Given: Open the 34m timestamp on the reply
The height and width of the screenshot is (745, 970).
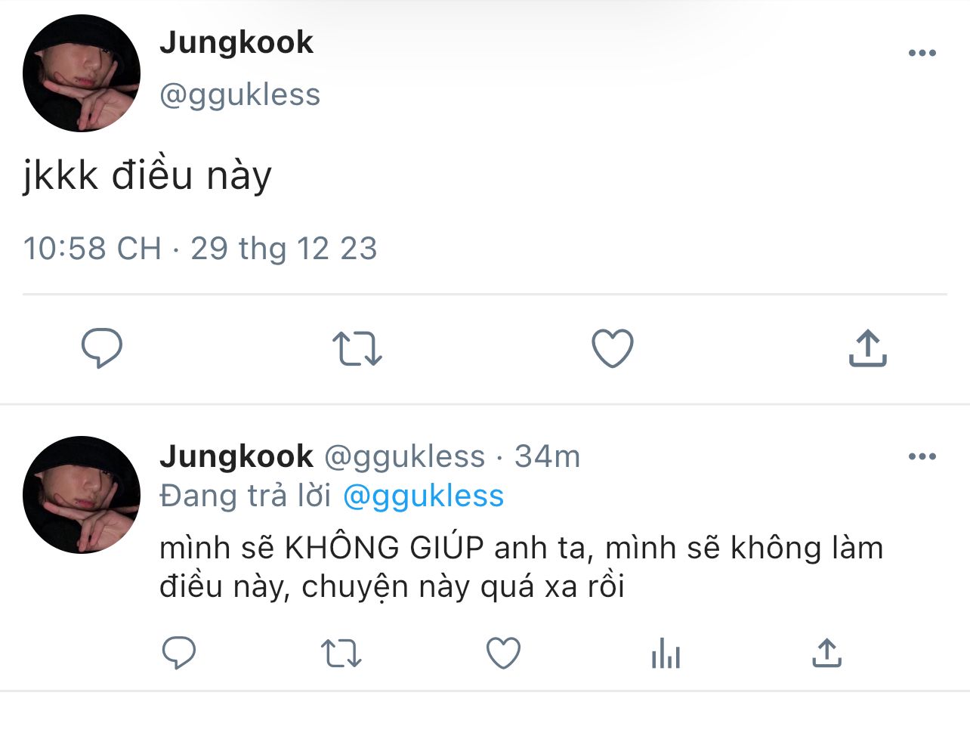Looking at the screenshot, I should click(x=548, y=456).
